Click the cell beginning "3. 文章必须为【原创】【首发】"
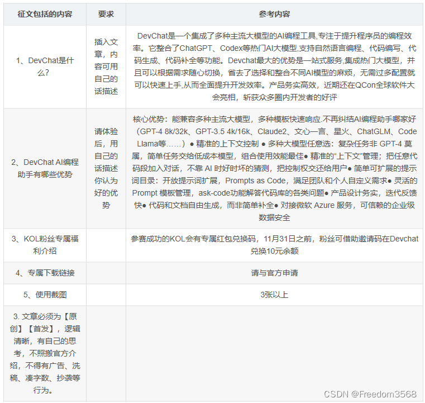The height and width of the screenshot is (403, 425). click(x=45, y=353)
